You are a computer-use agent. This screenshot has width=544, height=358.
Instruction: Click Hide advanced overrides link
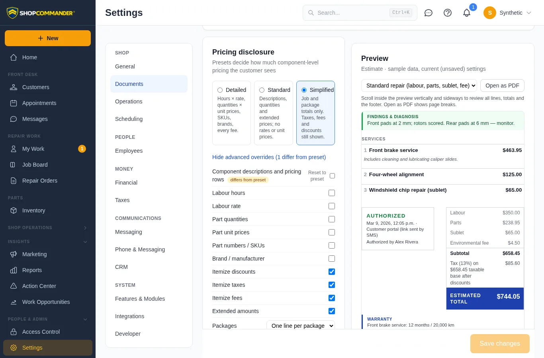pos(269,157)
